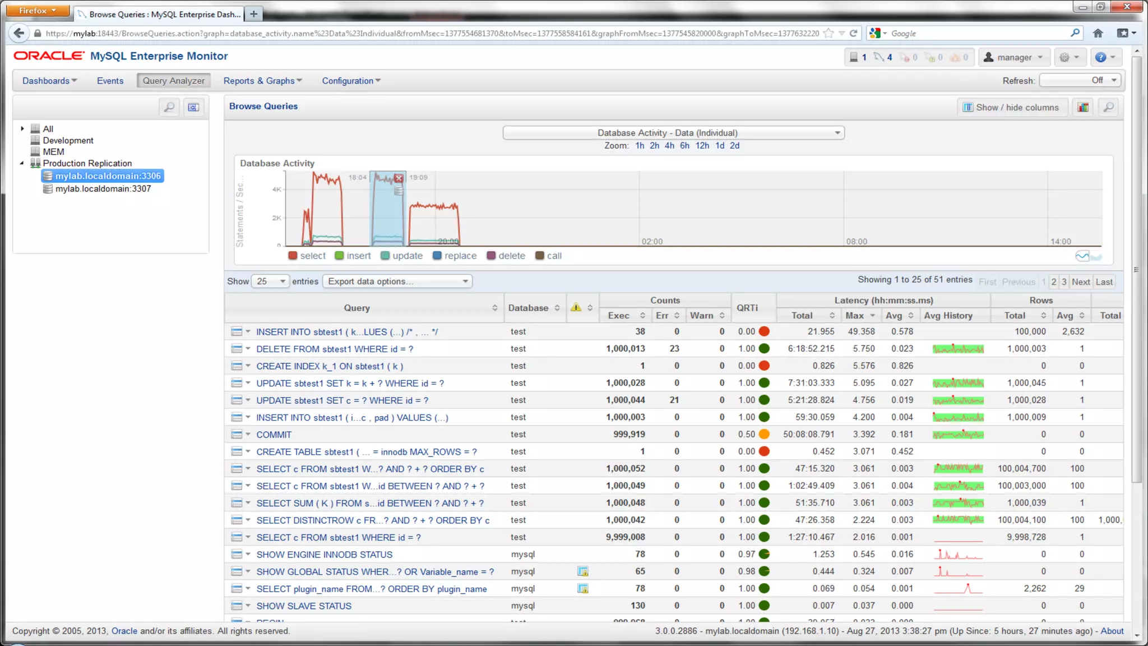
Task: Open the Export data options dropdown
Action: pos(397,282)
